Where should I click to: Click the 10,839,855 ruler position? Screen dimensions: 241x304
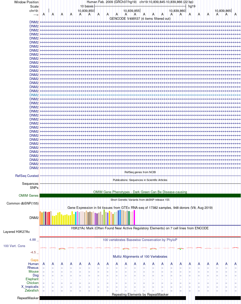131,11
